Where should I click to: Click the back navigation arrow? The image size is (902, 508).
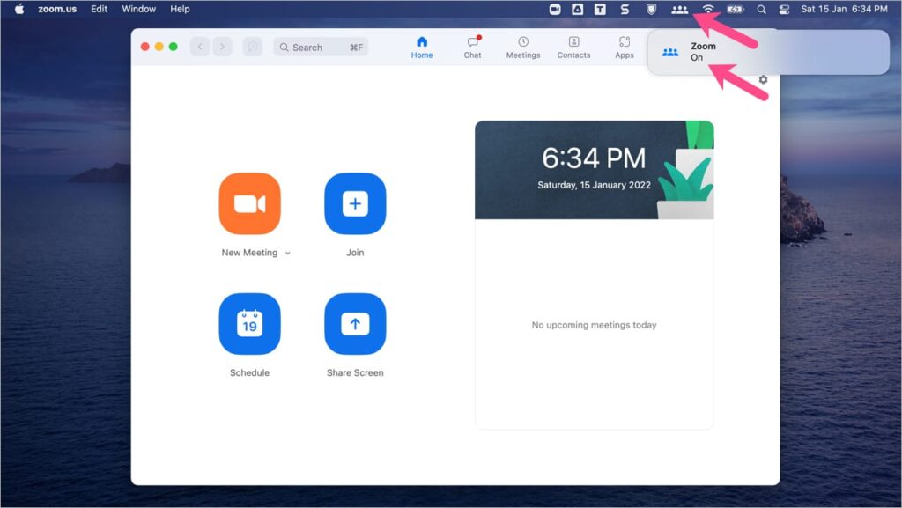(200, 47)
